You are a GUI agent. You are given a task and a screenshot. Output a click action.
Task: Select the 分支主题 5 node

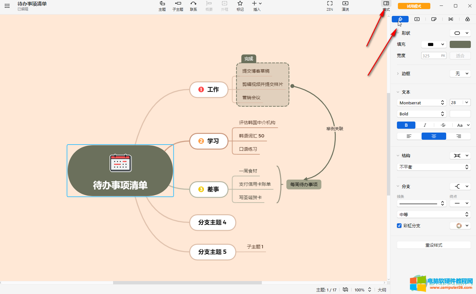pyautogui.click(x=213, y=252)
